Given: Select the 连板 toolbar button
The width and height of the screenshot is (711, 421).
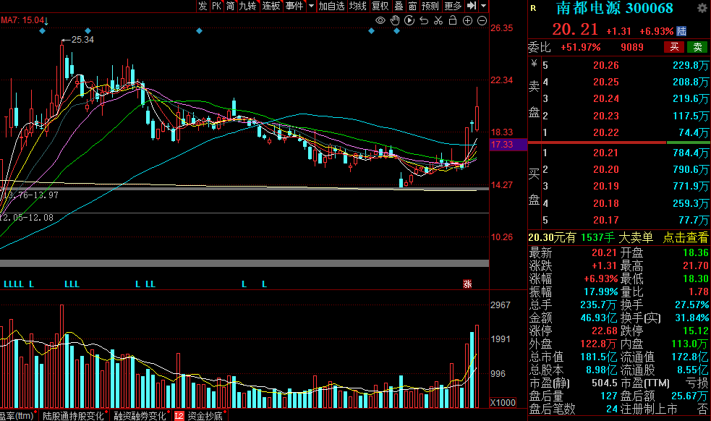Looking at the screenshot, I should tap(271, 6).
